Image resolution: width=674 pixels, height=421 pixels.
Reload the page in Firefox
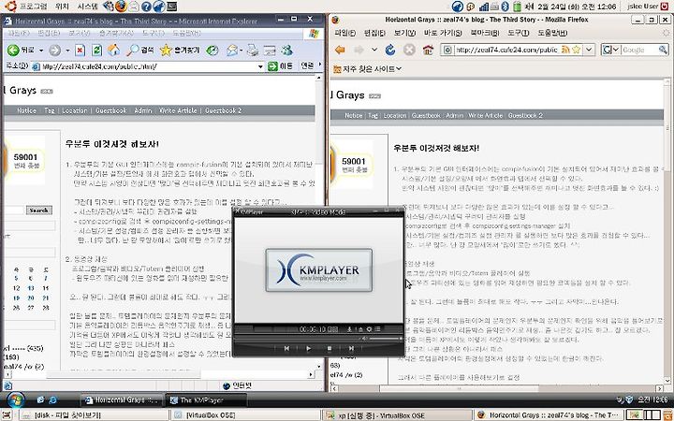point(390,50)
